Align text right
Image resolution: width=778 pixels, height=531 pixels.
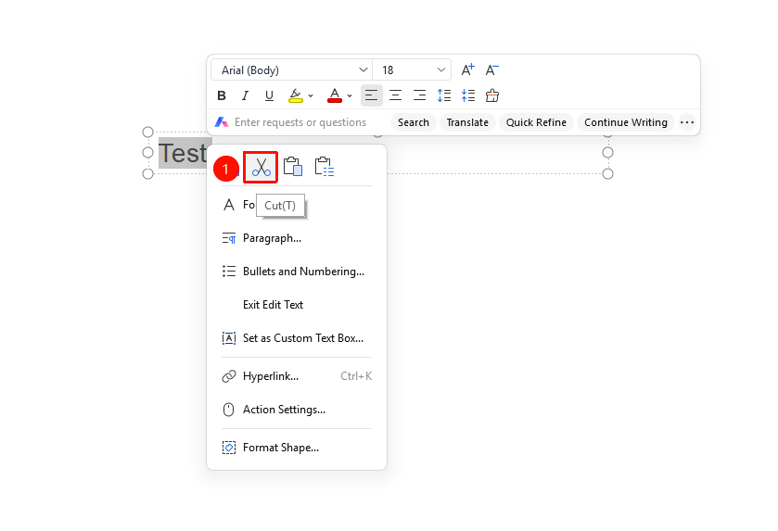(420, 95)
